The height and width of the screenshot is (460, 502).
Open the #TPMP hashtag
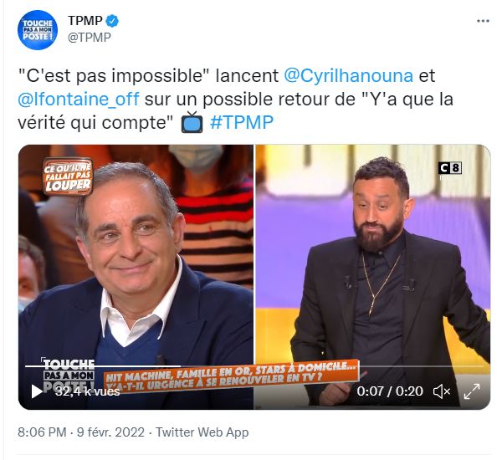(242, 122)
